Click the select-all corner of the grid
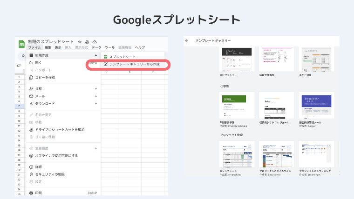The height and width of the screenshot is (199, 354). 20,72
